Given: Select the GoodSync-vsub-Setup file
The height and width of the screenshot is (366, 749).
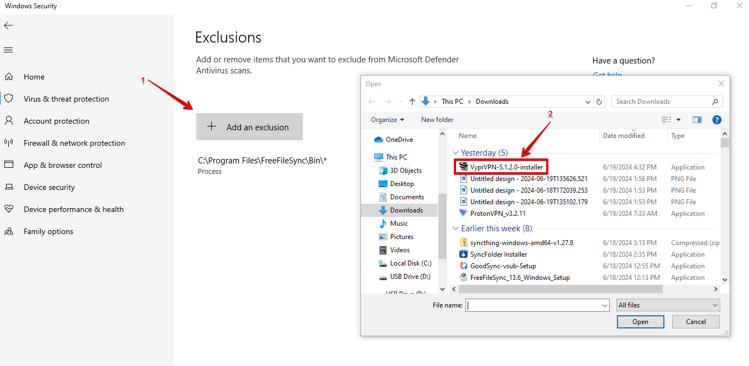Looking at the screenshot, I should 497,266.
